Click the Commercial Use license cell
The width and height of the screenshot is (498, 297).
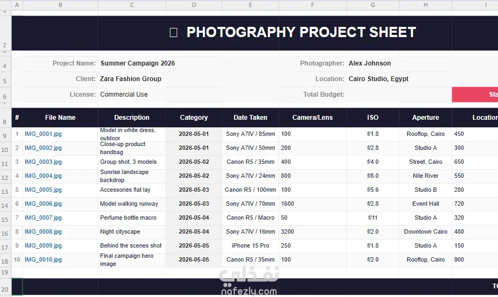pos(124,95)
